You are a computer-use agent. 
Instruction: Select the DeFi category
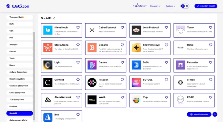pos(20,24)
